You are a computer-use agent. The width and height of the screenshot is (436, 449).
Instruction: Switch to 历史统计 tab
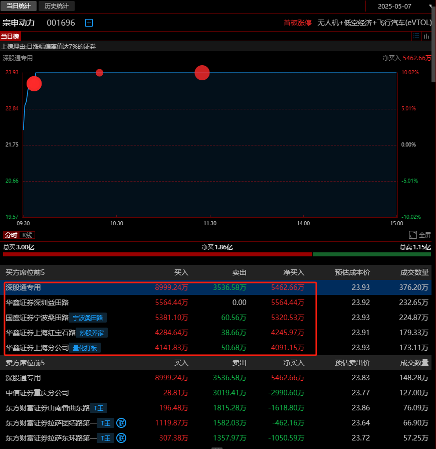(56, 6)
